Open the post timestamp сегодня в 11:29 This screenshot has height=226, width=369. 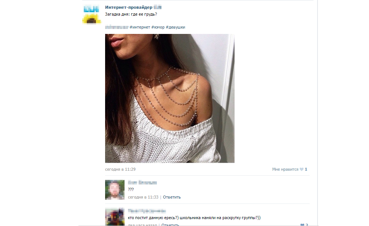[x=120, y=169]
